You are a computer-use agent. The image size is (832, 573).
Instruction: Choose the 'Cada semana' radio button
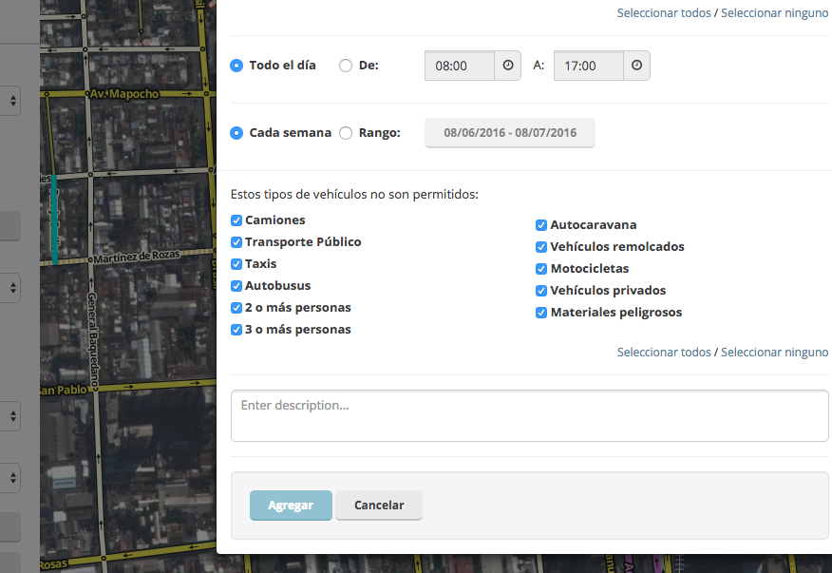point(236,133)
